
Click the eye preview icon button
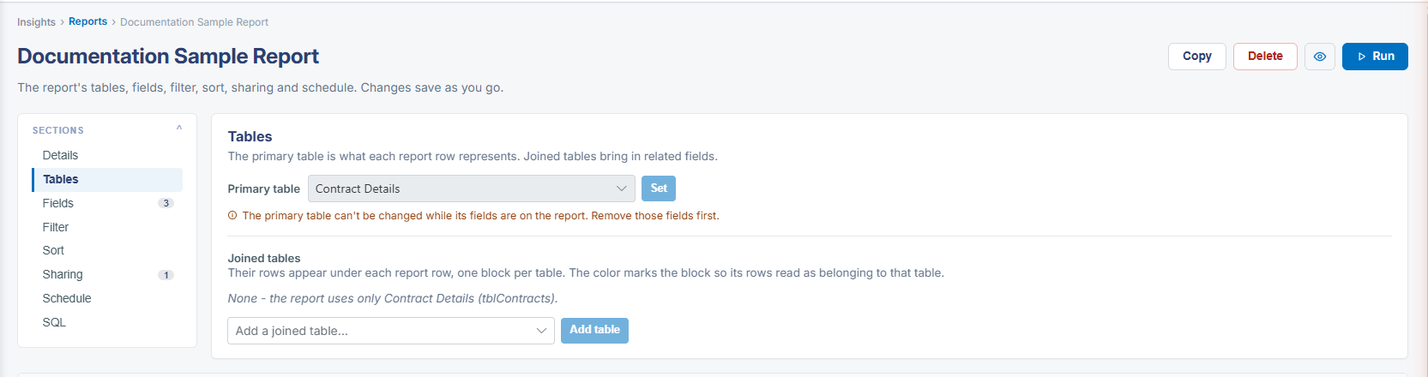[x=1319, y=57]
